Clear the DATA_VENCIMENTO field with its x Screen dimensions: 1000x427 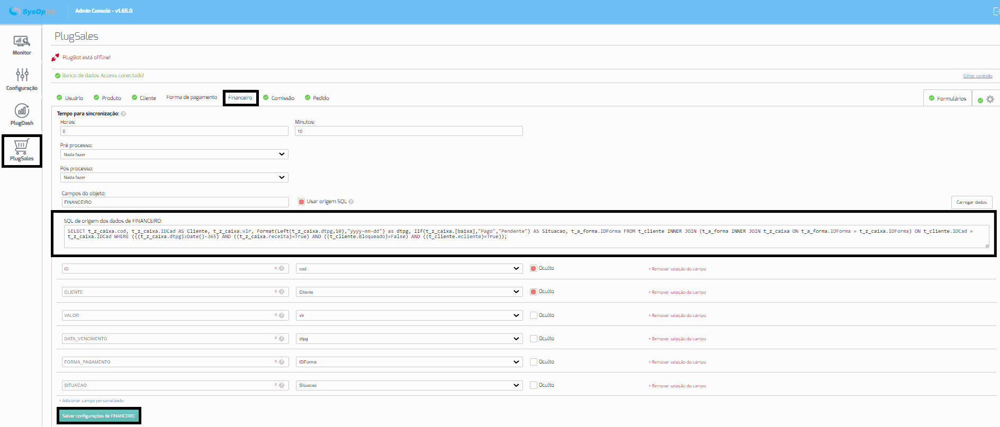click(x=276, y=338)
